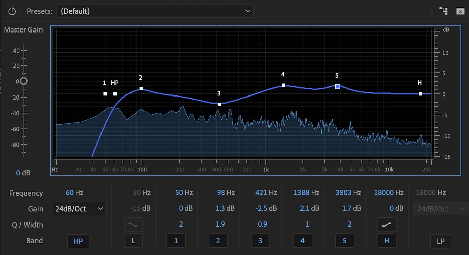Image resolution: width=469 pixels, height=255 pixels.
Task: Toggle band 2 button
Action: pyautogui.click(x=218, y=241)
